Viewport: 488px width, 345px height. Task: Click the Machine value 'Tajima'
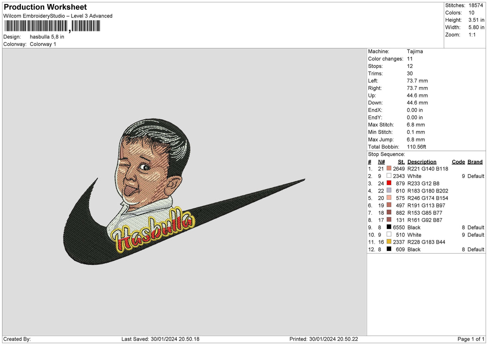pos(415,51)
